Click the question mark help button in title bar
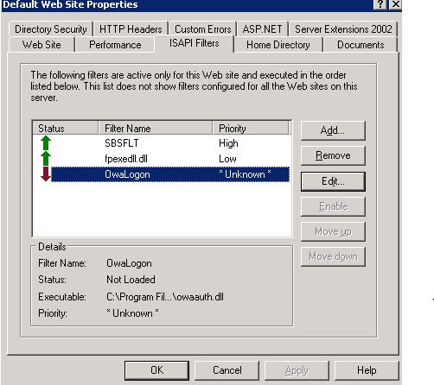Viewport: 434px width, 385px height. [x=380, y=4]
